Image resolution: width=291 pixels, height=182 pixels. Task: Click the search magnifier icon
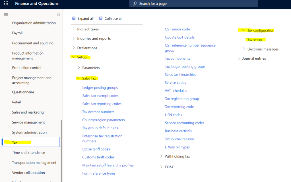coord(135,4)
